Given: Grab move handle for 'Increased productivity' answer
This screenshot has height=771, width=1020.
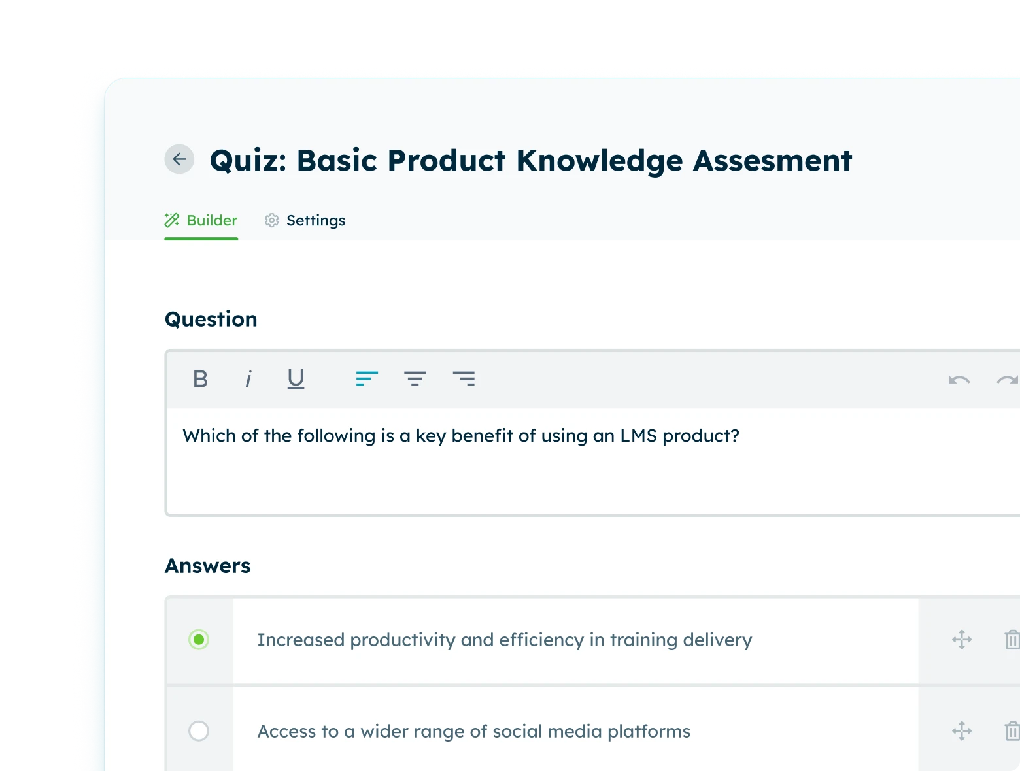Looking at the screenshot, I should pos(962,639).
